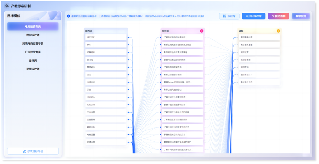The image size is (319, 164).
Task: Choose 跨境电商运营专员 from target positions
Action: click(33, 44)
